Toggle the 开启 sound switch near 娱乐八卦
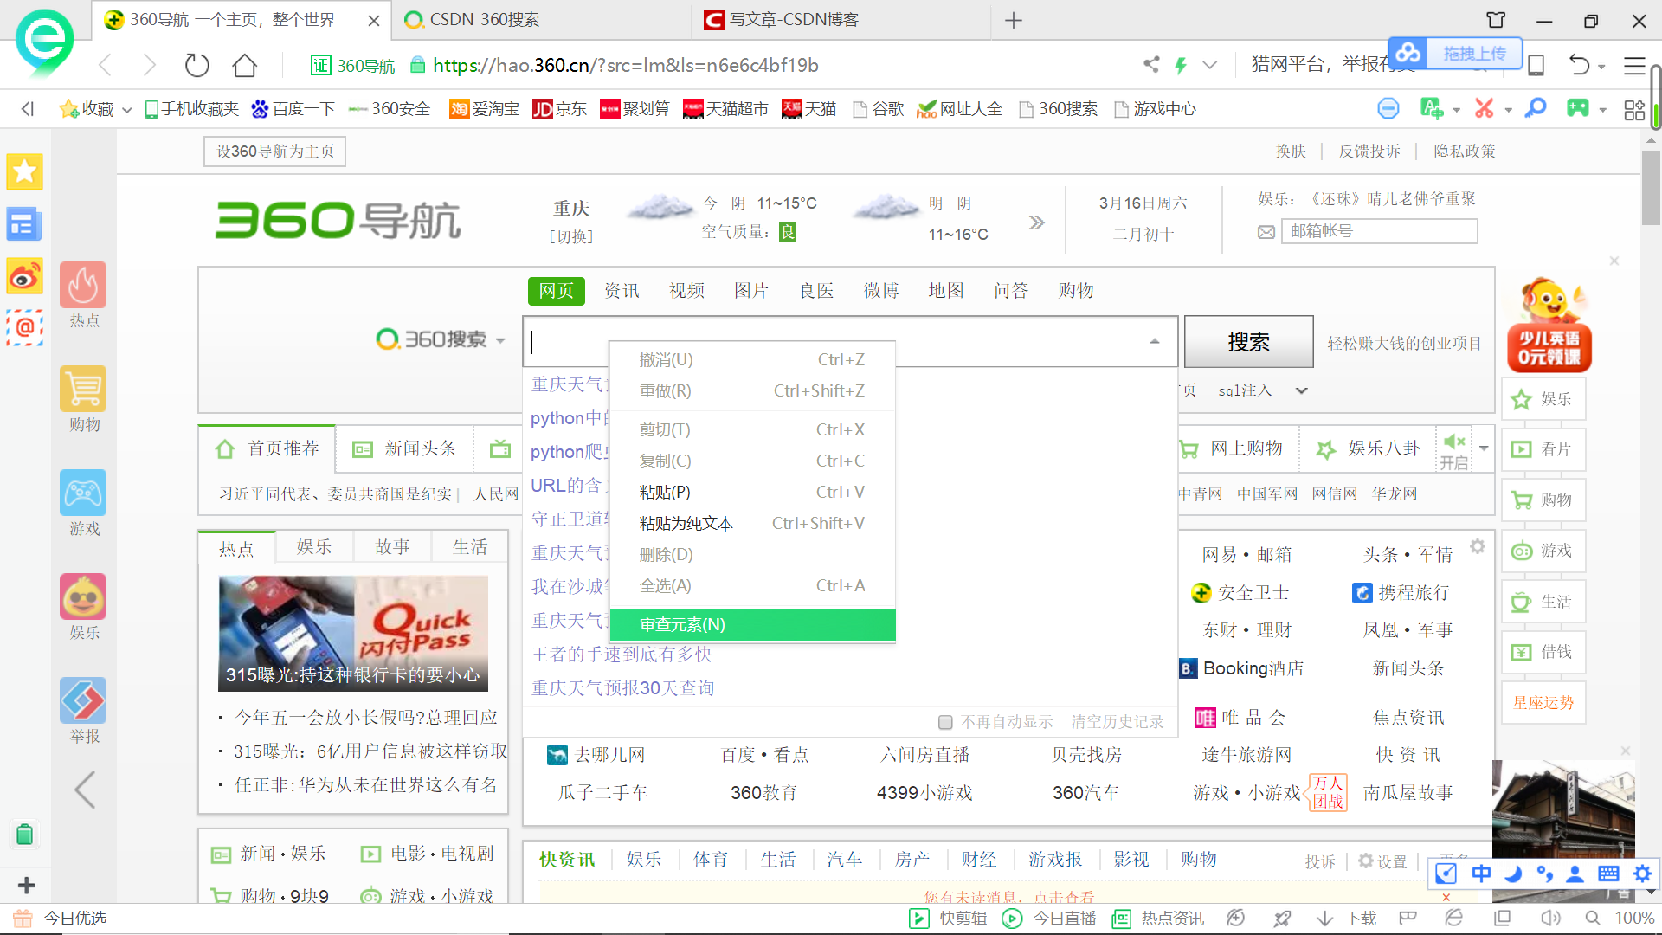Viewport: 1662px width, 935px height. pos(1454,448)
